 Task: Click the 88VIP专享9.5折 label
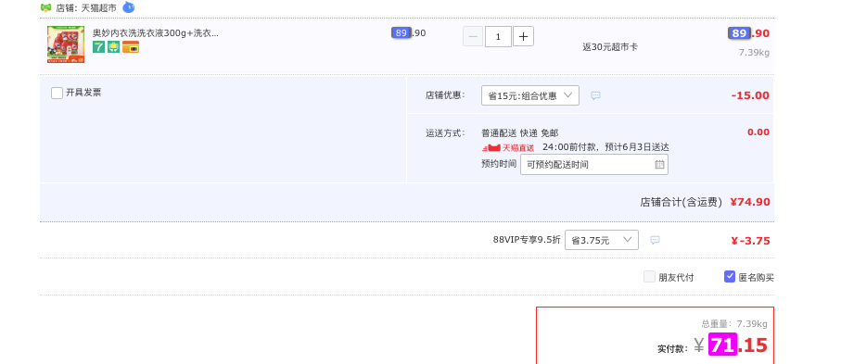tap(527, 240)
